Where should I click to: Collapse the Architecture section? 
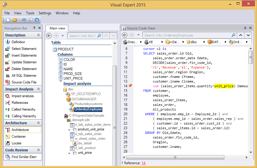[x=39, y=123]
